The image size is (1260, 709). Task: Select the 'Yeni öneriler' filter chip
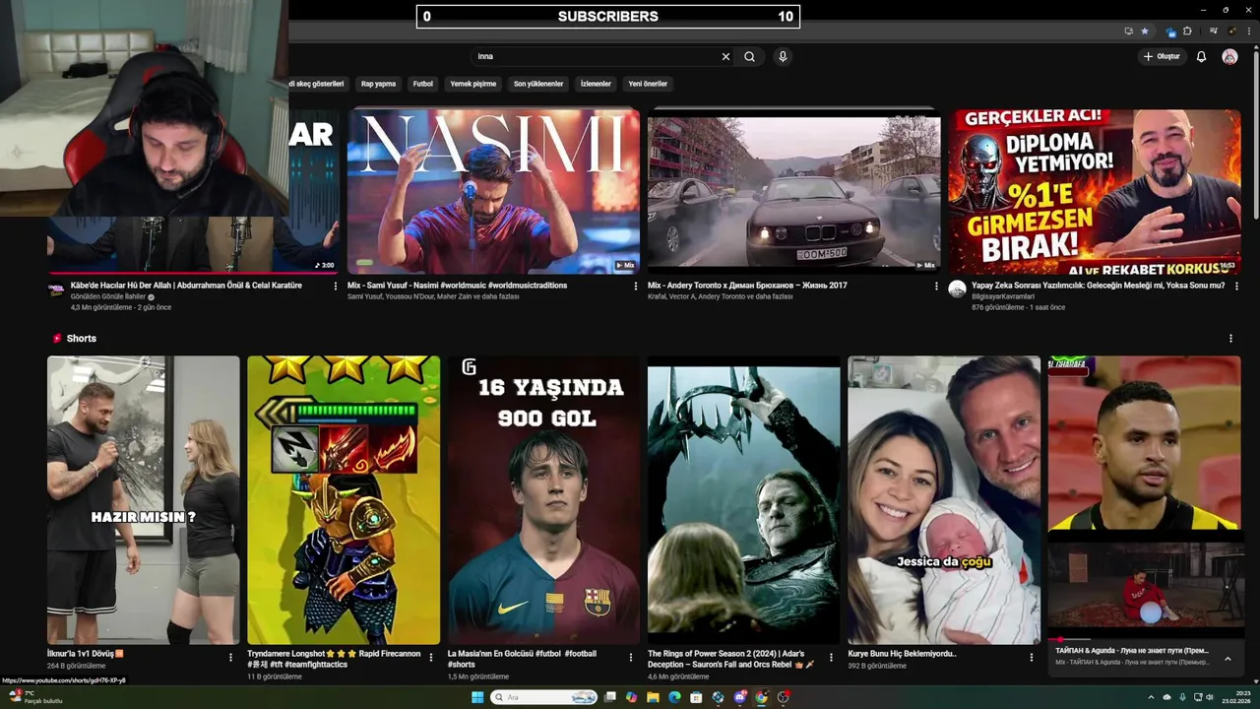click(x=648, y=84)
